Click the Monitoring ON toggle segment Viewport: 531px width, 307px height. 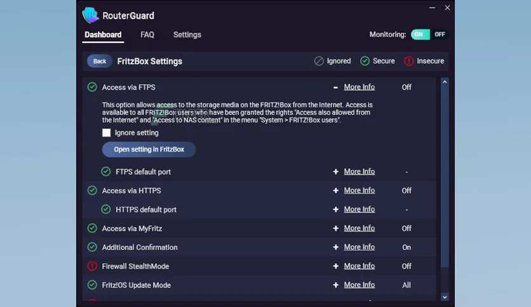point(420,34)
